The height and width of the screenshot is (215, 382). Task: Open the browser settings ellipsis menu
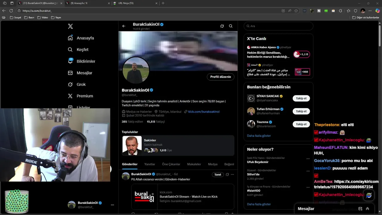pos(370,11)
